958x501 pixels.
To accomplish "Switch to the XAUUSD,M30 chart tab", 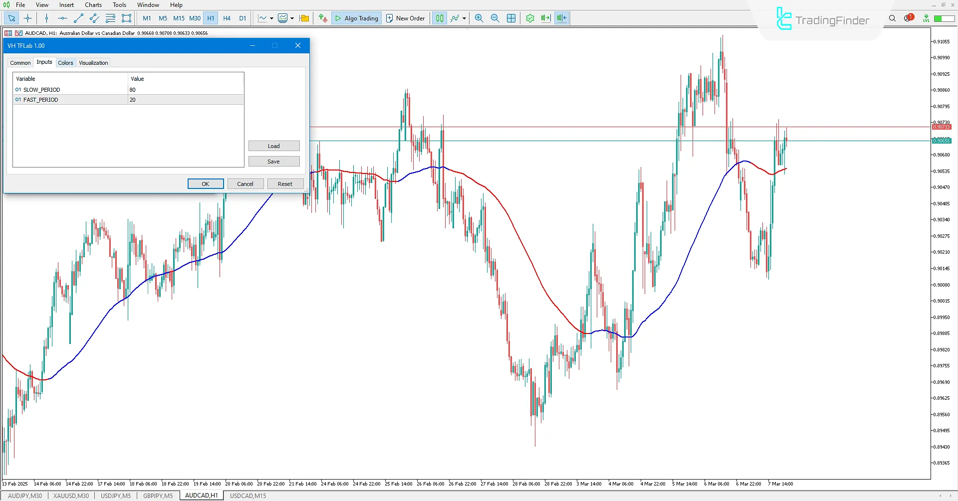I will click(x=70, y=496).
